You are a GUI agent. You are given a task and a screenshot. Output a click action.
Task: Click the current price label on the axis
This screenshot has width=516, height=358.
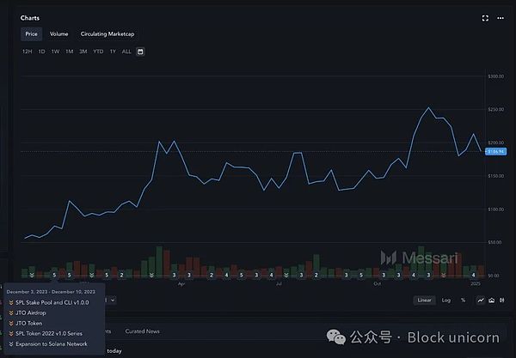(x=495, y=151)
